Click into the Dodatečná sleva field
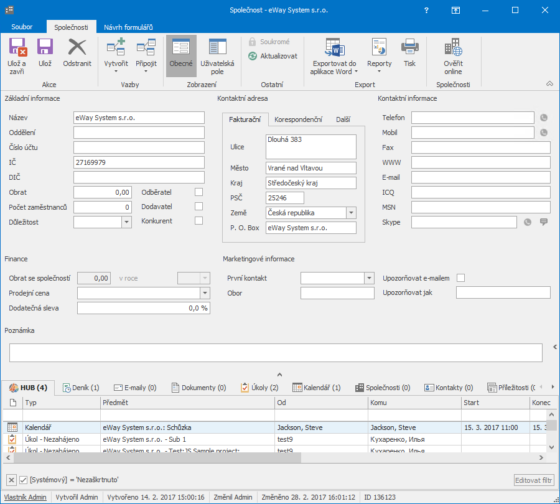Screen dimensions: 560x504 144,308
